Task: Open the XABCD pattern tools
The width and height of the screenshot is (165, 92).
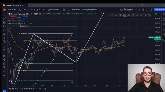Action: (x=4, y=26)
